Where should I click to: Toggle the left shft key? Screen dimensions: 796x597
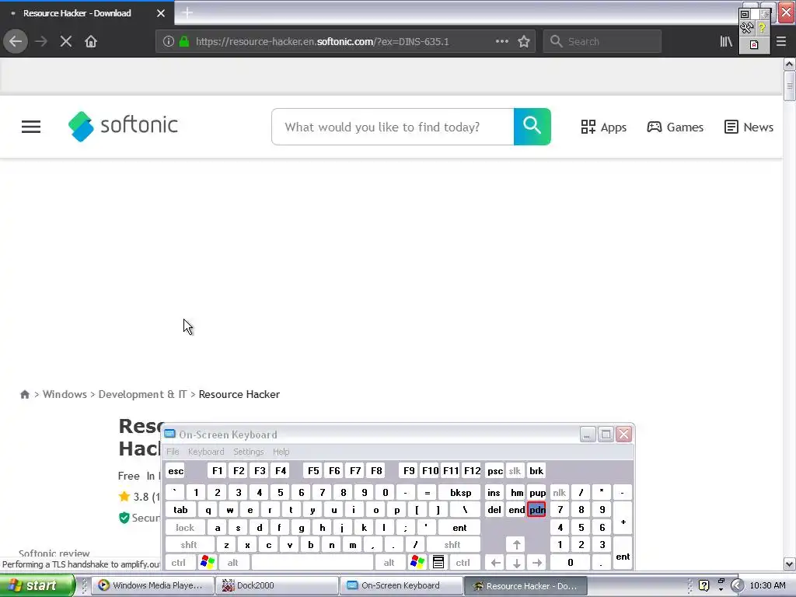click(189, 545)
